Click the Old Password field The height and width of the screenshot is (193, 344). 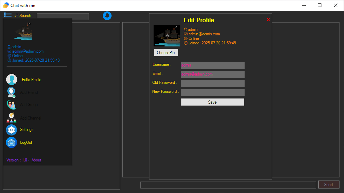[212, 84]
